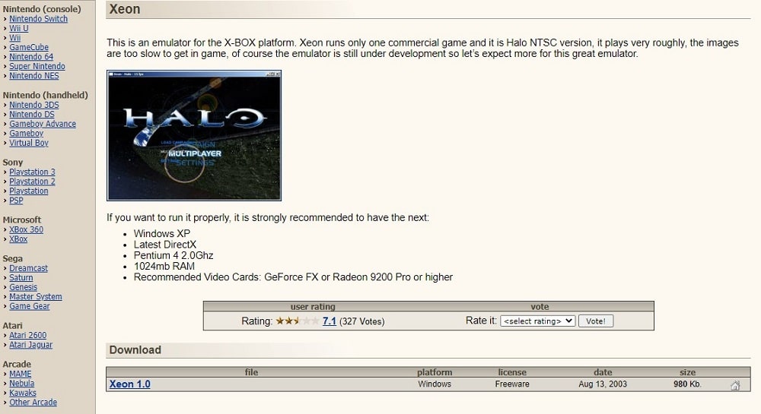Open Atari 2600 link
761x414 pixels.
(x=27, y=335)
